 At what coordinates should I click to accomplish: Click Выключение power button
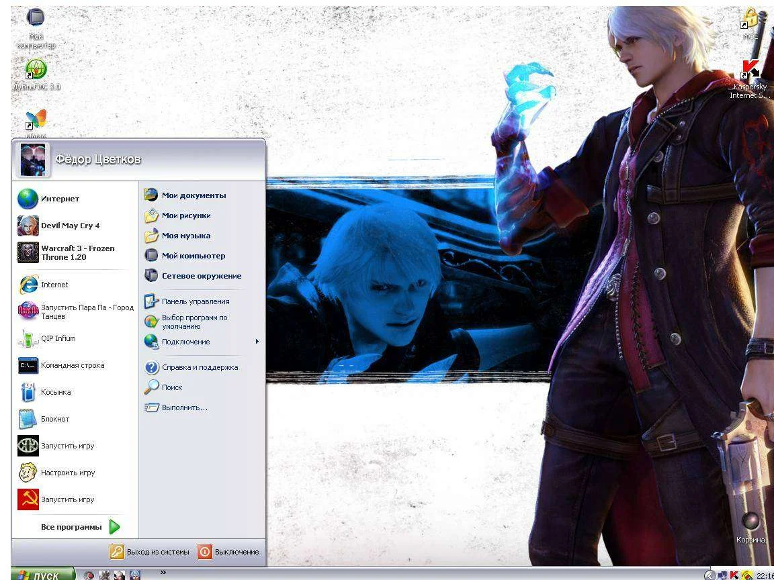pyautogui.click(x=228, y=552)
